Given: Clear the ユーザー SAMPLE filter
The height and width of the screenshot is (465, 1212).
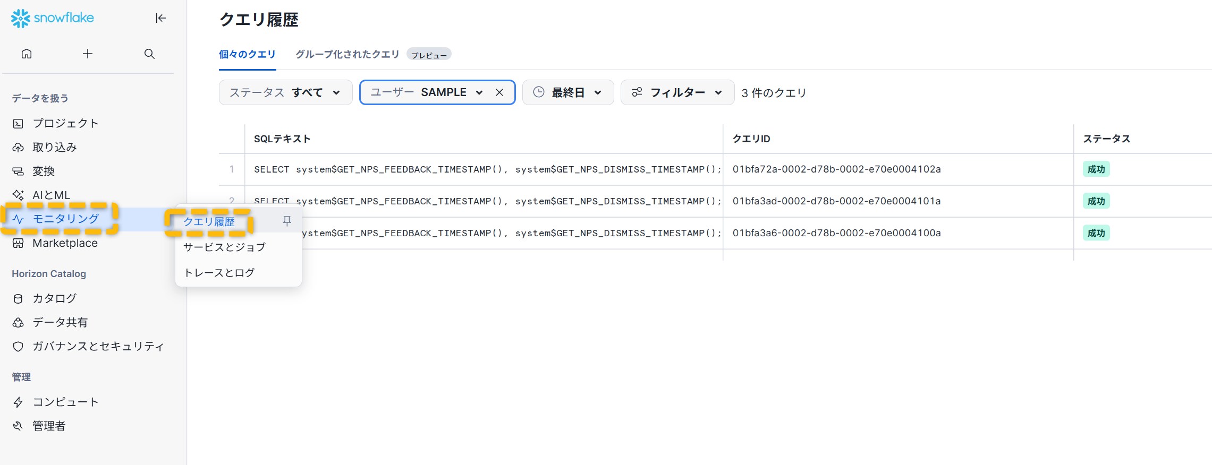Looking at the screenshot, I should (x=499, y=92).
